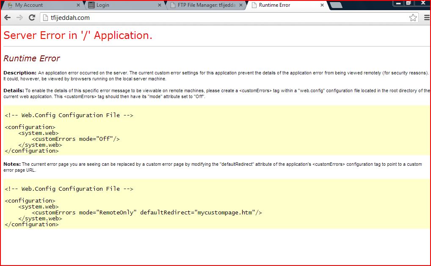This screenshot has width=431, height=266.
Task: Click the Server Error in '/' Application heading
Action: click(78, 35)
